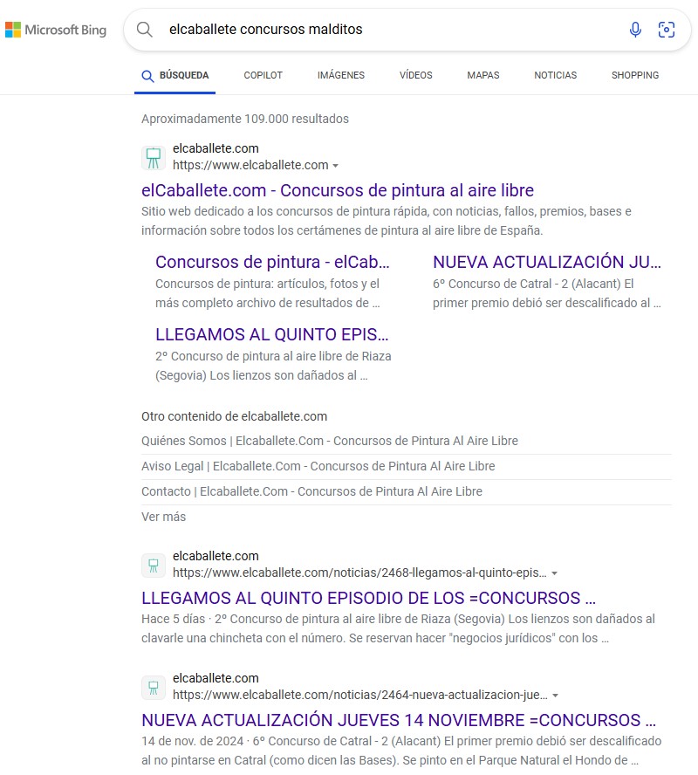Screen dimensions: 698x775
Task: Open sublink NUEVA ACTUALIZACIÓN JU…
Action: click(547, 262)
